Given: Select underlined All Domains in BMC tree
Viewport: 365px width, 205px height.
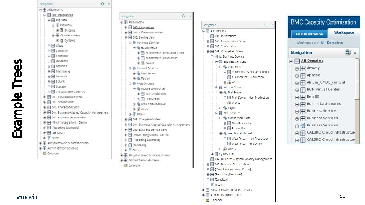Looking at the screenshot, I should (312, 61).
